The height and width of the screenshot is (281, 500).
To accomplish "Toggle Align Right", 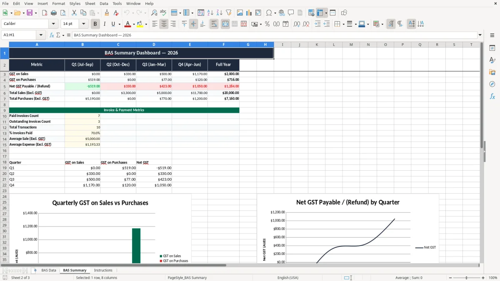I will tap(173, 24).
